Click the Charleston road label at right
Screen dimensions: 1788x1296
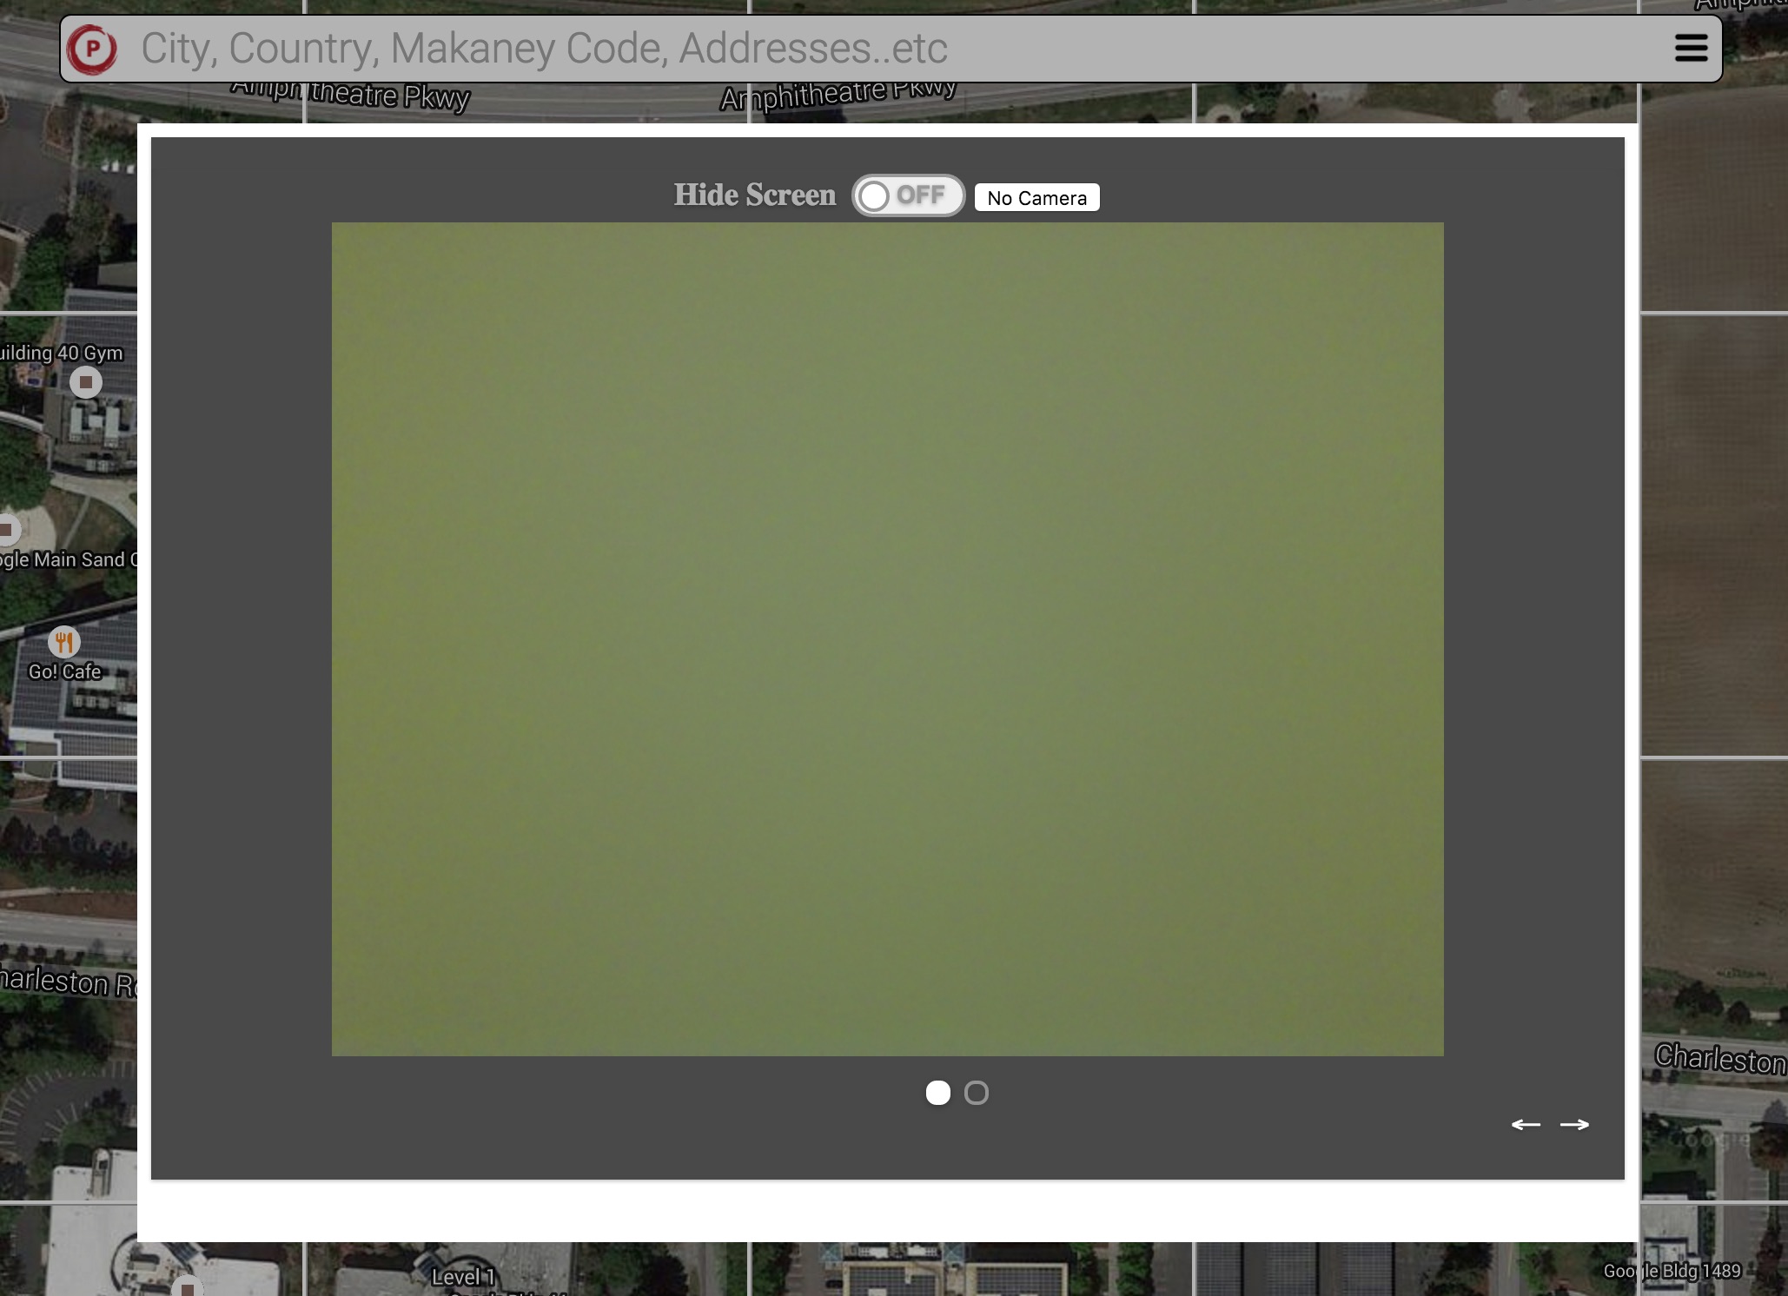1718,1059
